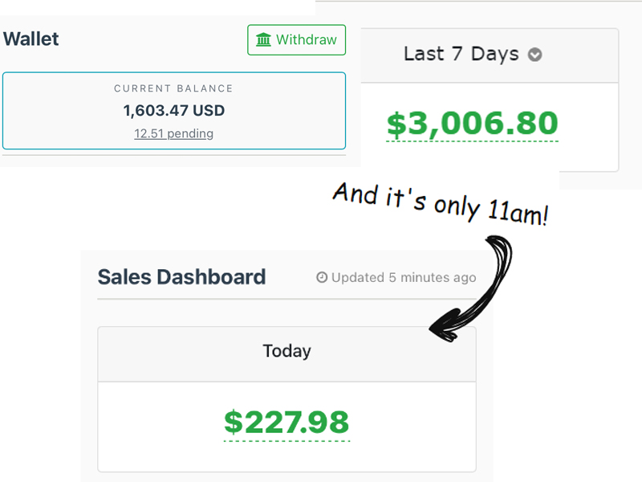Click the $227.98 today sales figure
Screen dimensions: 642x482
click(286, 421)
